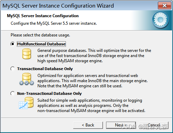Select the Multifunctional Database radio button
173x133 pixels.
click(x=13, y=44)
